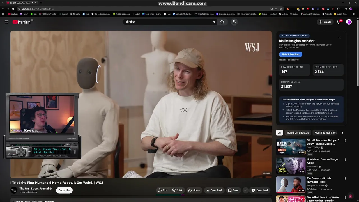Open the Day in the Life of a Japanese Casino Worker title

point(323,199)
